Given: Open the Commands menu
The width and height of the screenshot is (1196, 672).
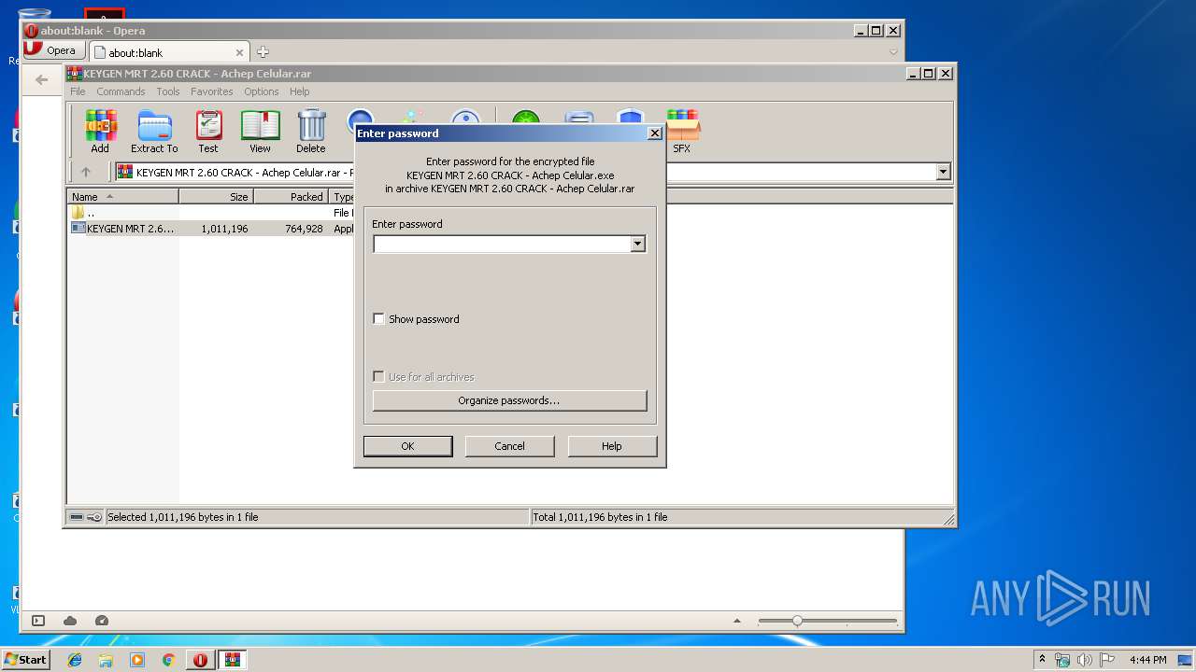Looking at the screenshot, I should 121,91.
